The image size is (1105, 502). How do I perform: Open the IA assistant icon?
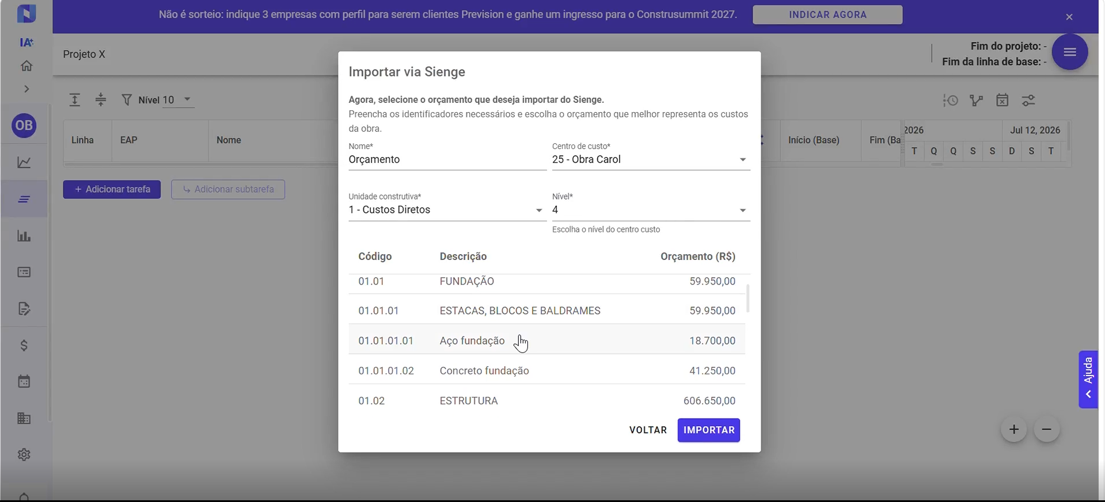tap(26, 42)
